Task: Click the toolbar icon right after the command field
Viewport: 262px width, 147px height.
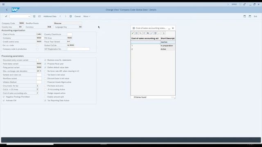Action: coord(34,16)
